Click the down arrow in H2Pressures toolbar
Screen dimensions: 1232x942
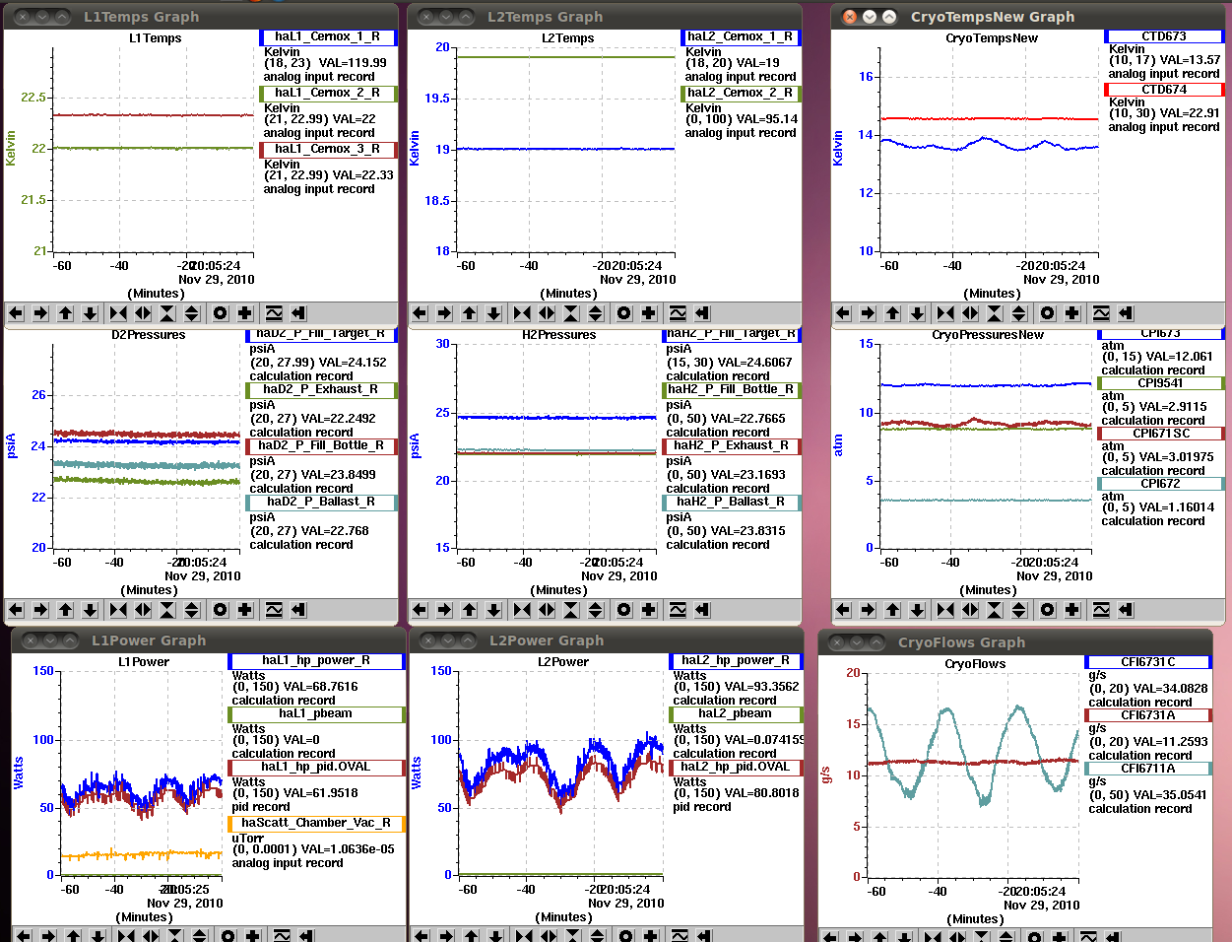493,610
